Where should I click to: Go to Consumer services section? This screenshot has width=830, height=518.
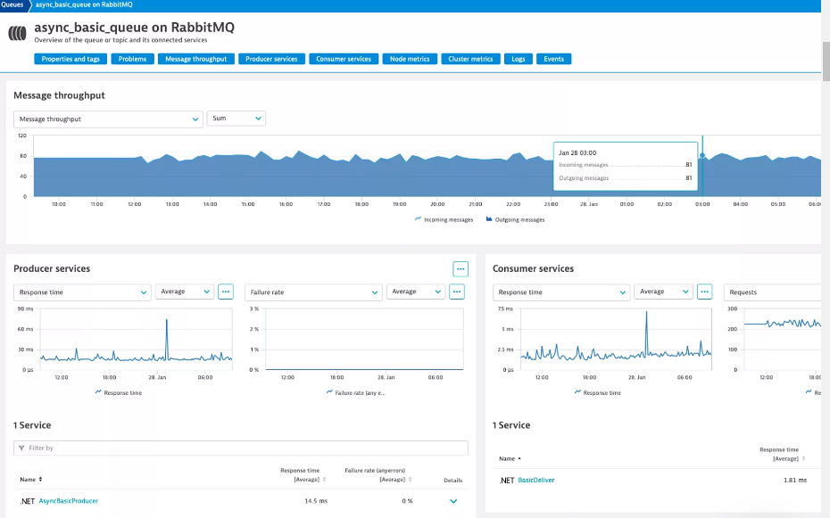[344, 59]
